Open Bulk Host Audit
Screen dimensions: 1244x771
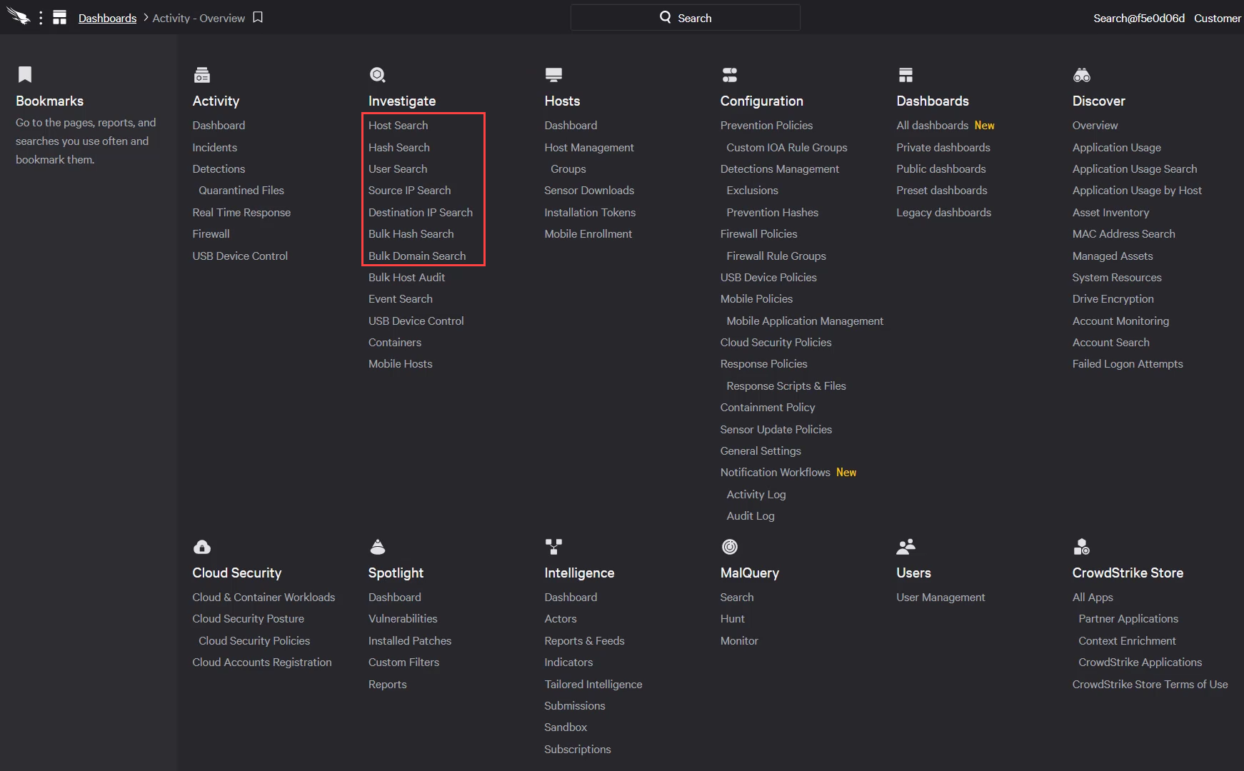(x=406, y=278)
